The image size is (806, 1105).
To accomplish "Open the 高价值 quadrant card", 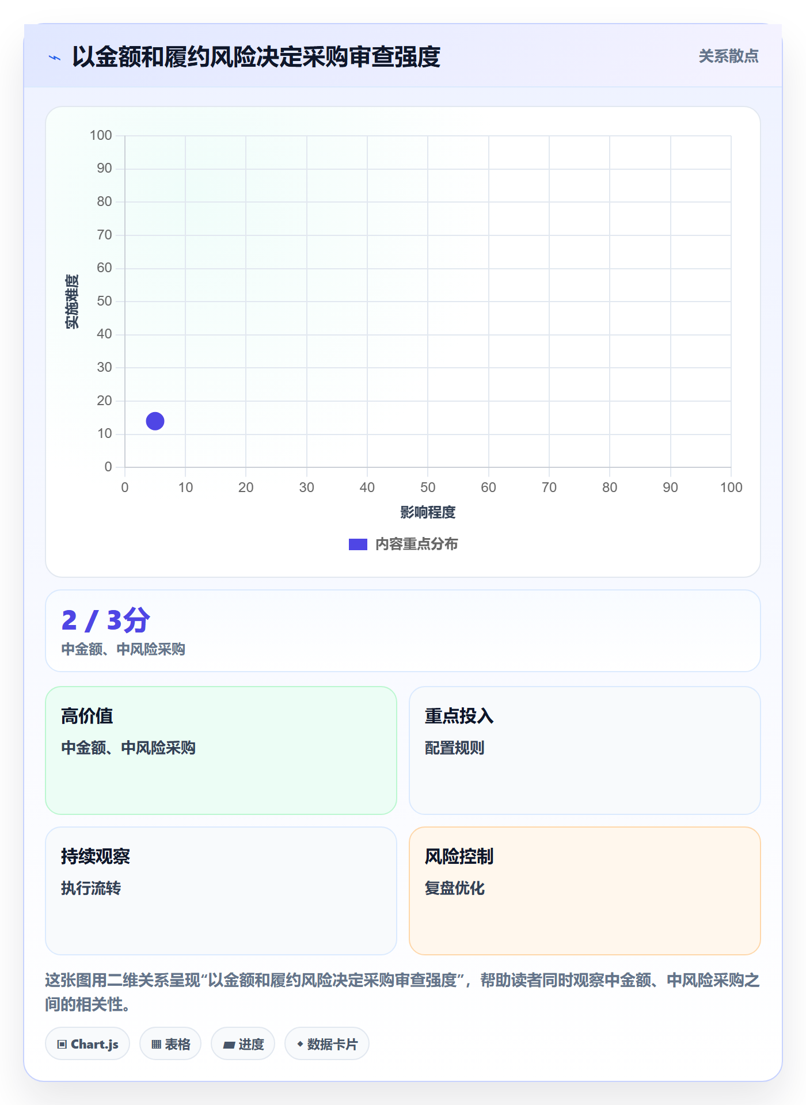I will [221, 750].
